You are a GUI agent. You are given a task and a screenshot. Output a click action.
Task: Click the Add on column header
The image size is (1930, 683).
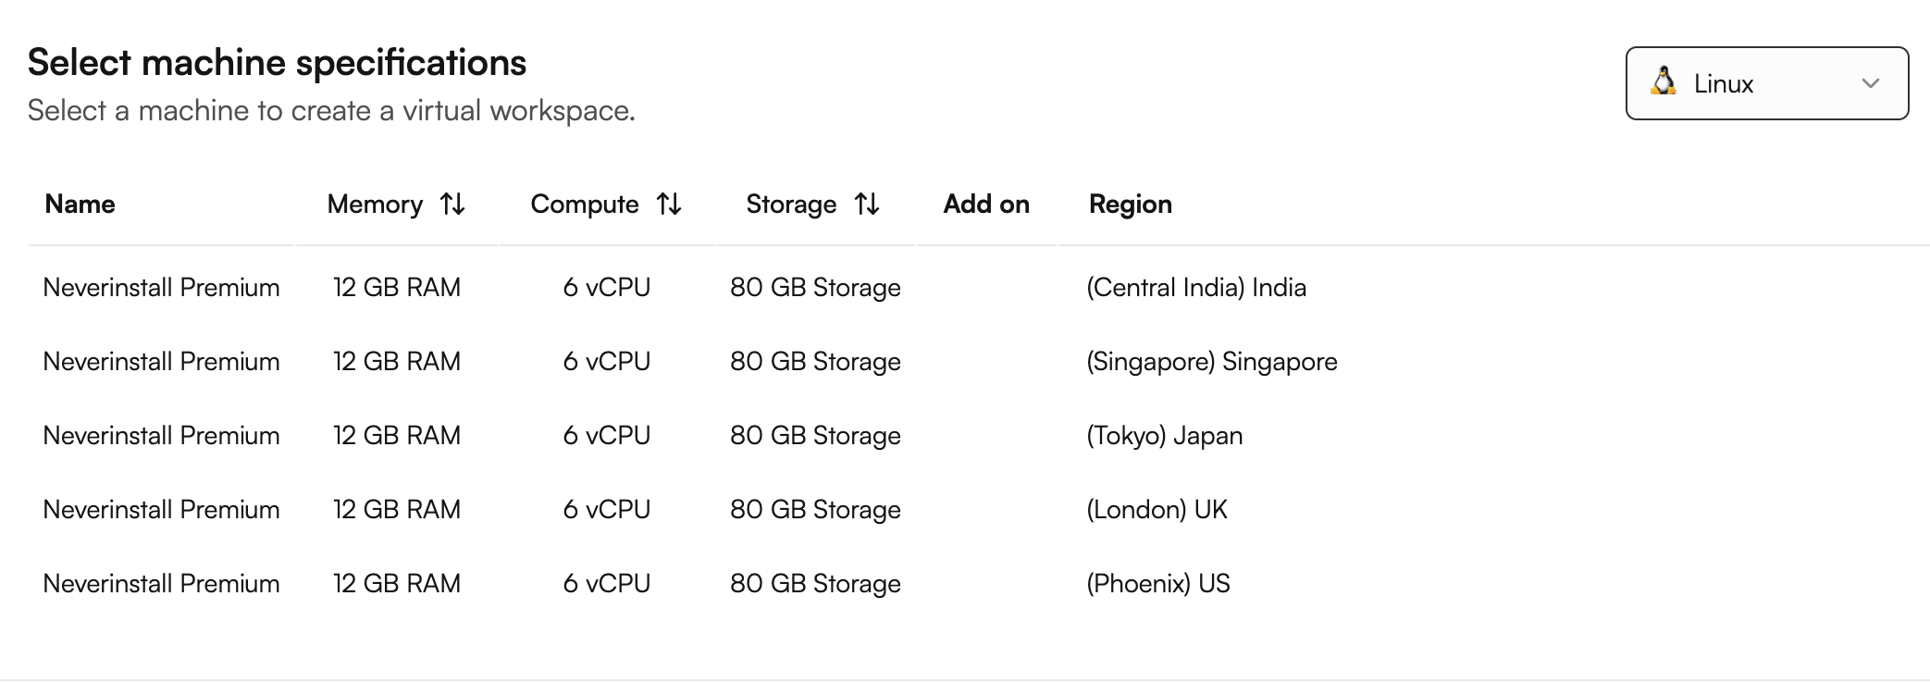986,205
